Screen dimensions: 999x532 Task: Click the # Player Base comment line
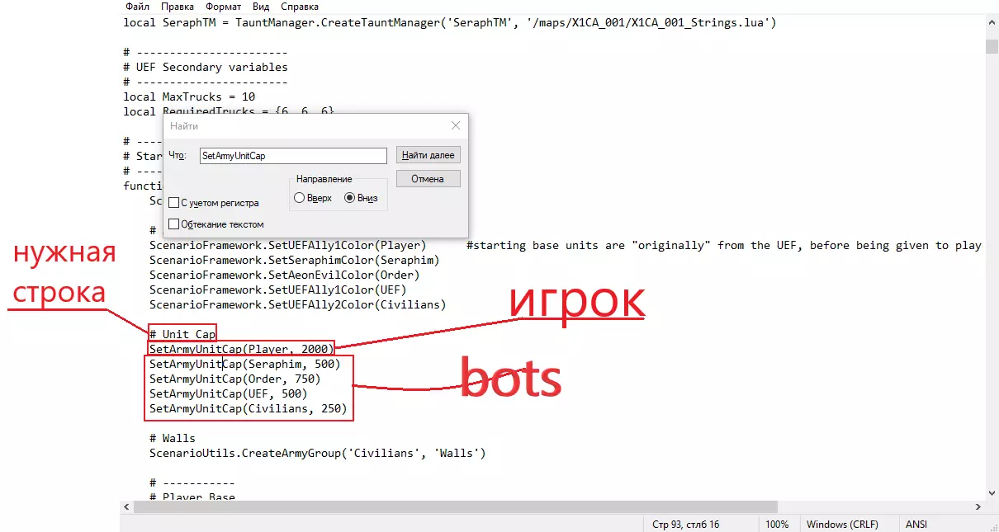point(192,497)
